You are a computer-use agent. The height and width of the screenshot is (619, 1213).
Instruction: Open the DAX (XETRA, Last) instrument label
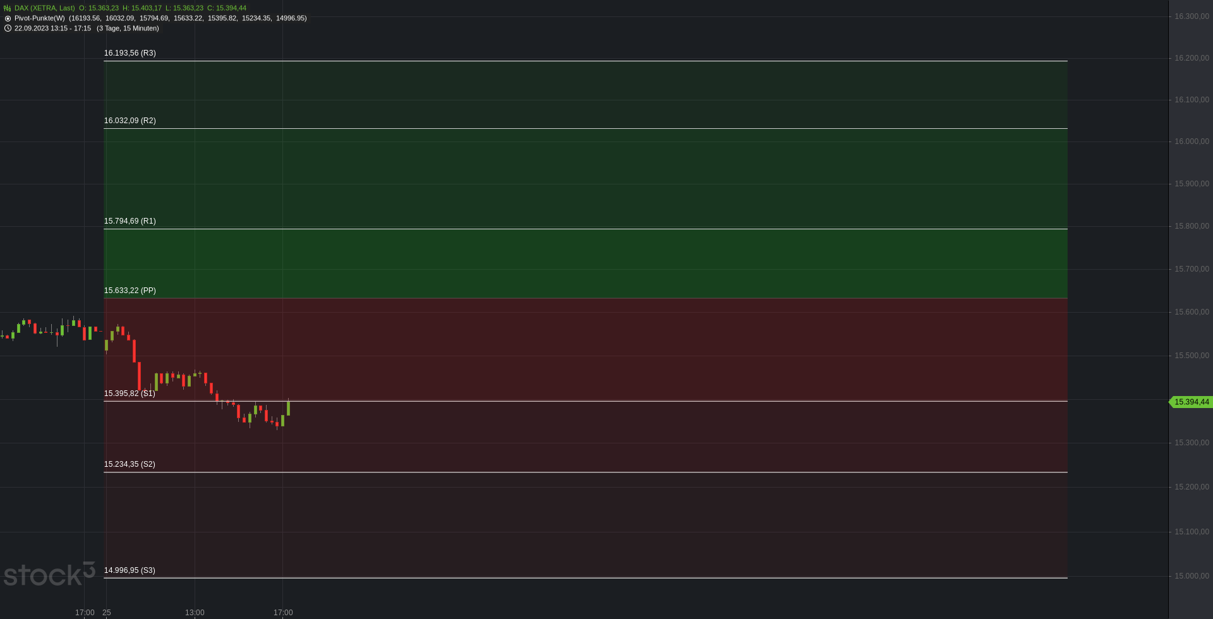(x=44, y=8)
